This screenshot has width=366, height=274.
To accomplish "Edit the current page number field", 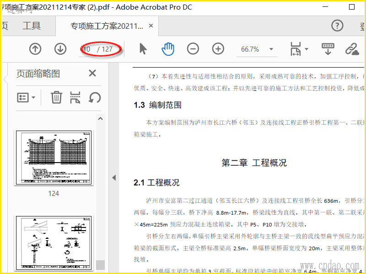I will coord(87,49).
